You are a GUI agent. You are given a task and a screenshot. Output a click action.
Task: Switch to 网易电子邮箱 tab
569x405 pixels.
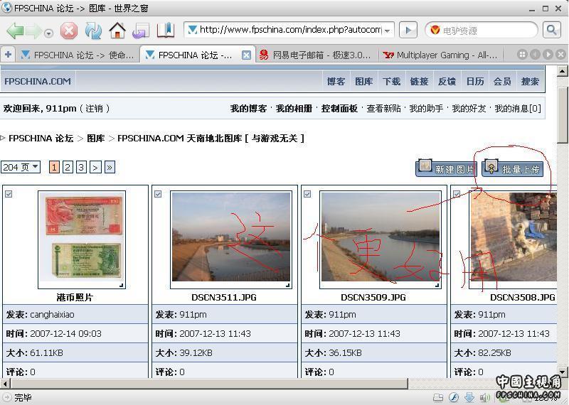316,55
